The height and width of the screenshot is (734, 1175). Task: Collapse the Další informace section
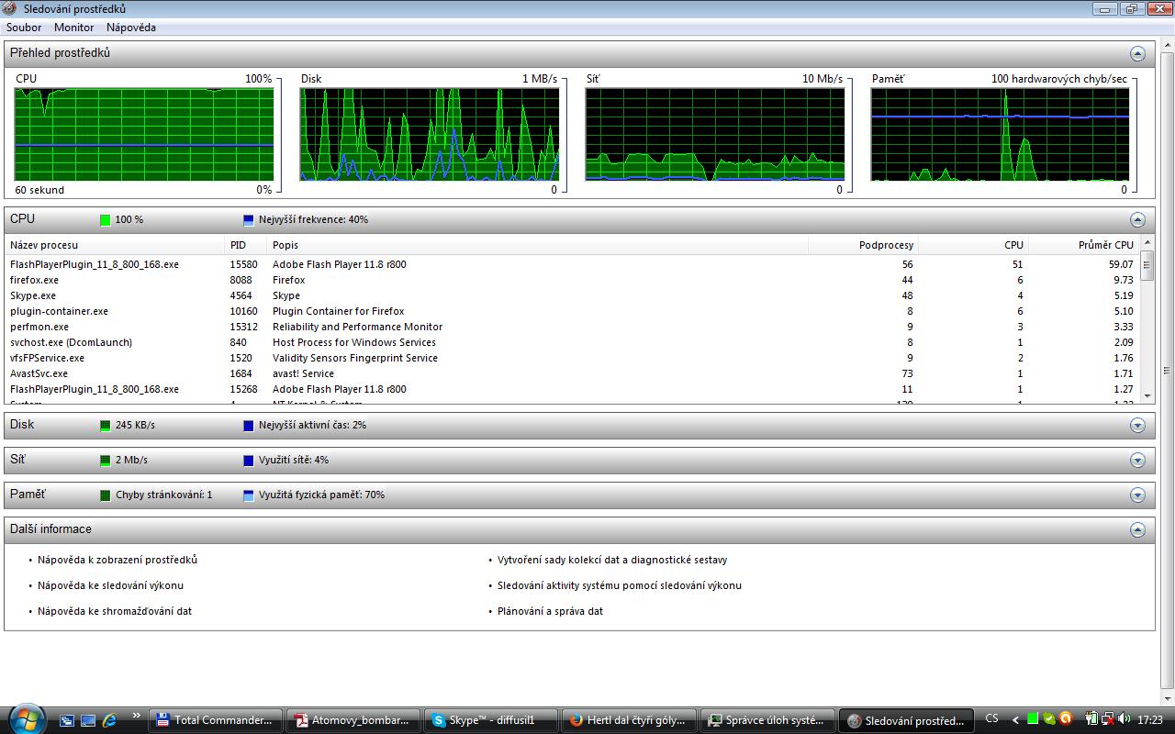click(x=1137, y=529)
